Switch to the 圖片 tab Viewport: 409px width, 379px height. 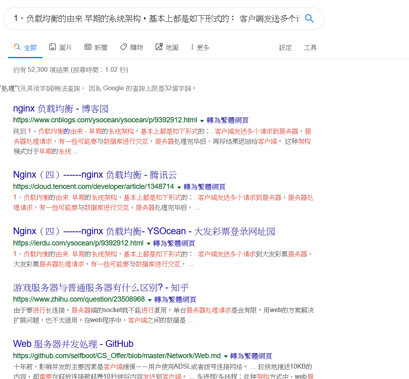click(61, 47)
